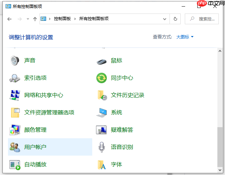Open the 文件资源管理器选项 link

49,113
